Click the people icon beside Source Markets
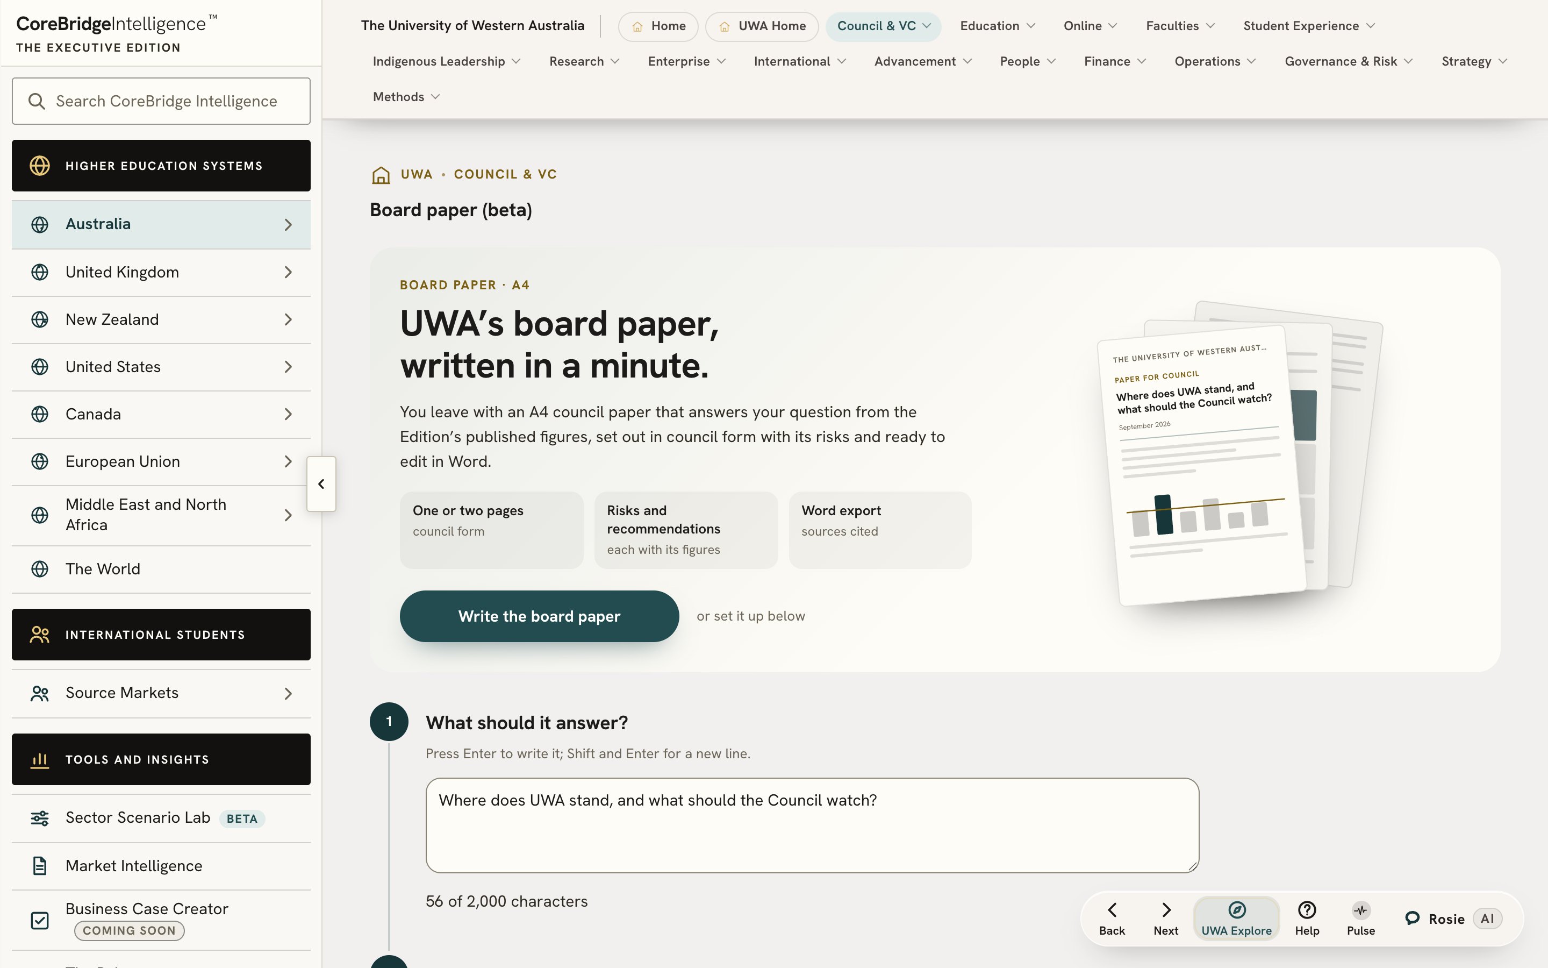 (x=40, y=693)
